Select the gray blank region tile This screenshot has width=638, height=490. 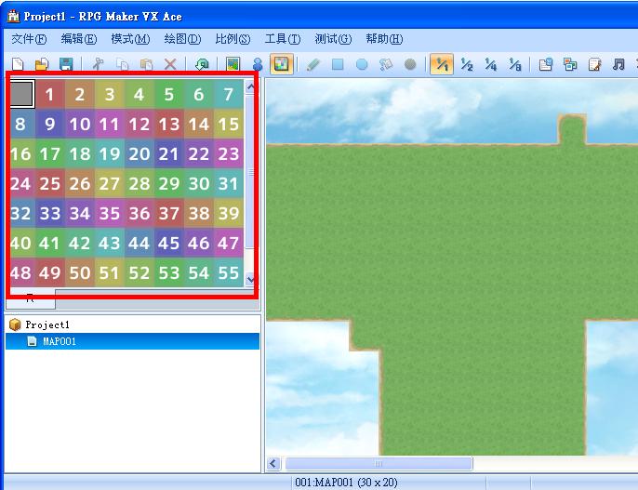pos(21,94)
